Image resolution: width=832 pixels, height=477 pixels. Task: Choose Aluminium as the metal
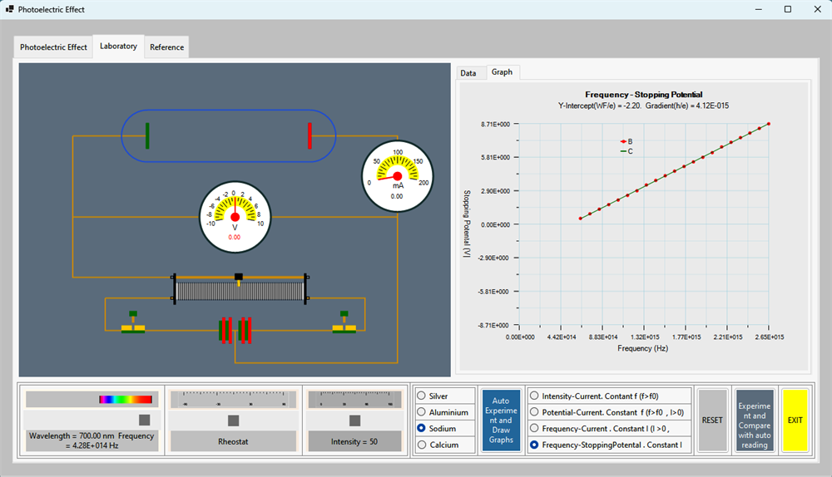coord(444,412)
